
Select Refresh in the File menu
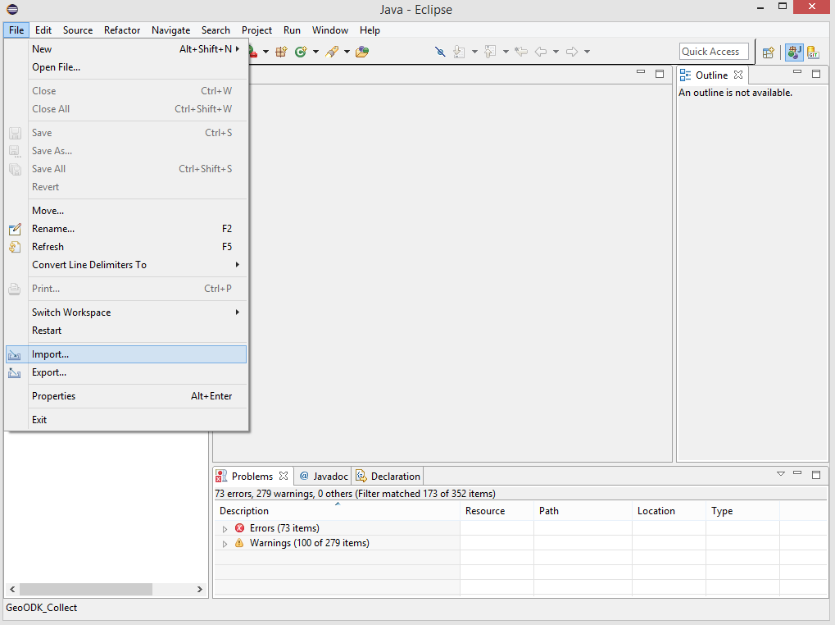pyautogui.click(x=126, y=247)
